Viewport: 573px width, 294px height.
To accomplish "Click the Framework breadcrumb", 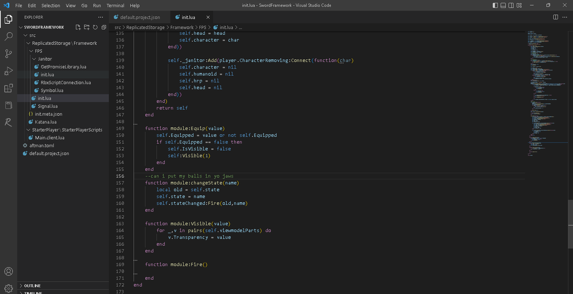I will [x=182, y=27].
